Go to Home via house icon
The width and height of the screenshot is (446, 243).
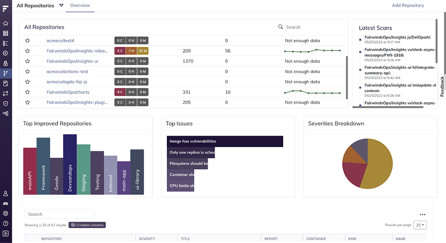pos(5,23)
